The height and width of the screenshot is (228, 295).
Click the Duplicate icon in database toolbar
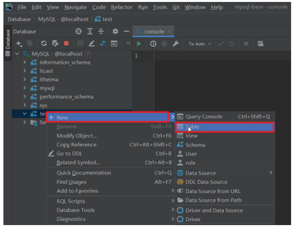pyautogui.click(x=30, y=43)
